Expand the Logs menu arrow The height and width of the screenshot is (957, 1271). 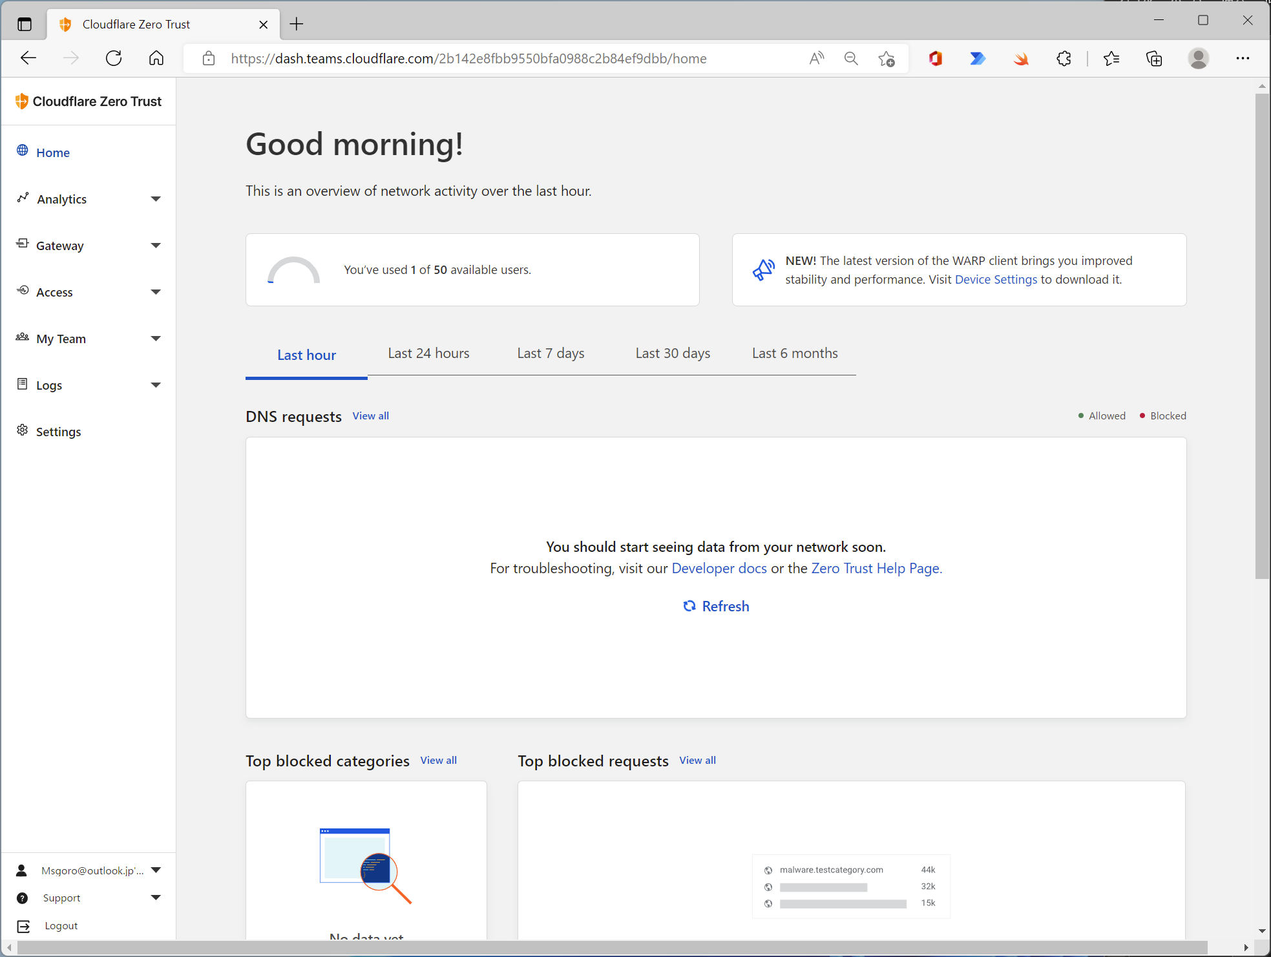coord(156,385)
